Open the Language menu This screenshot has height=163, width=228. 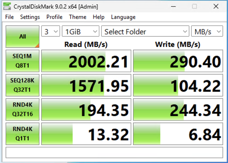point(123,17)
